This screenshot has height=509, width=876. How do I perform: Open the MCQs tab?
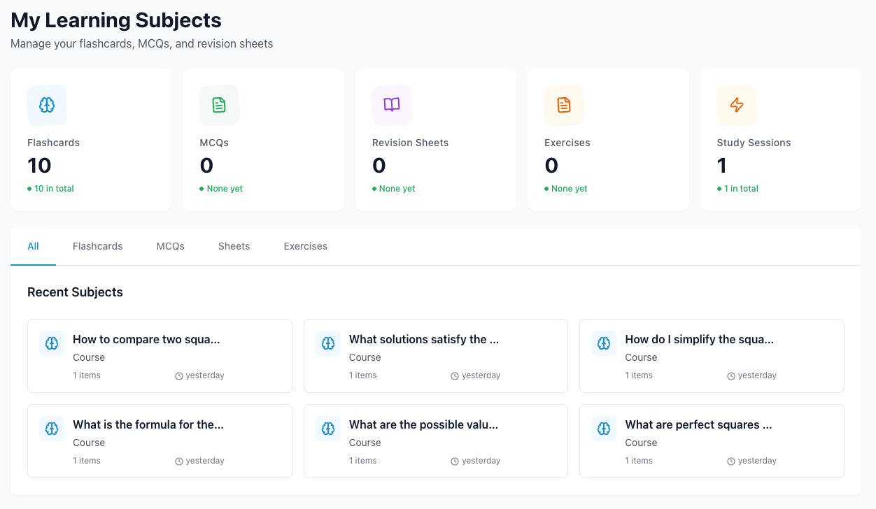tap(170, 246)
